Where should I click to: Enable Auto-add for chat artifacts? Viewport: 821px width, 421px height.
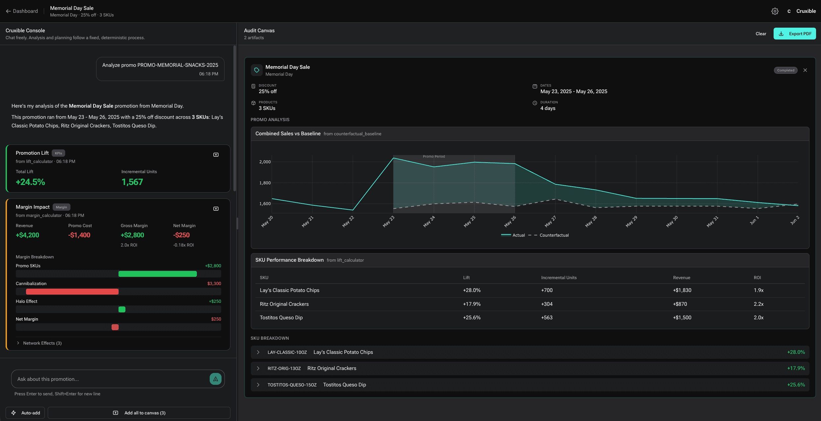(x=25, y=412)
